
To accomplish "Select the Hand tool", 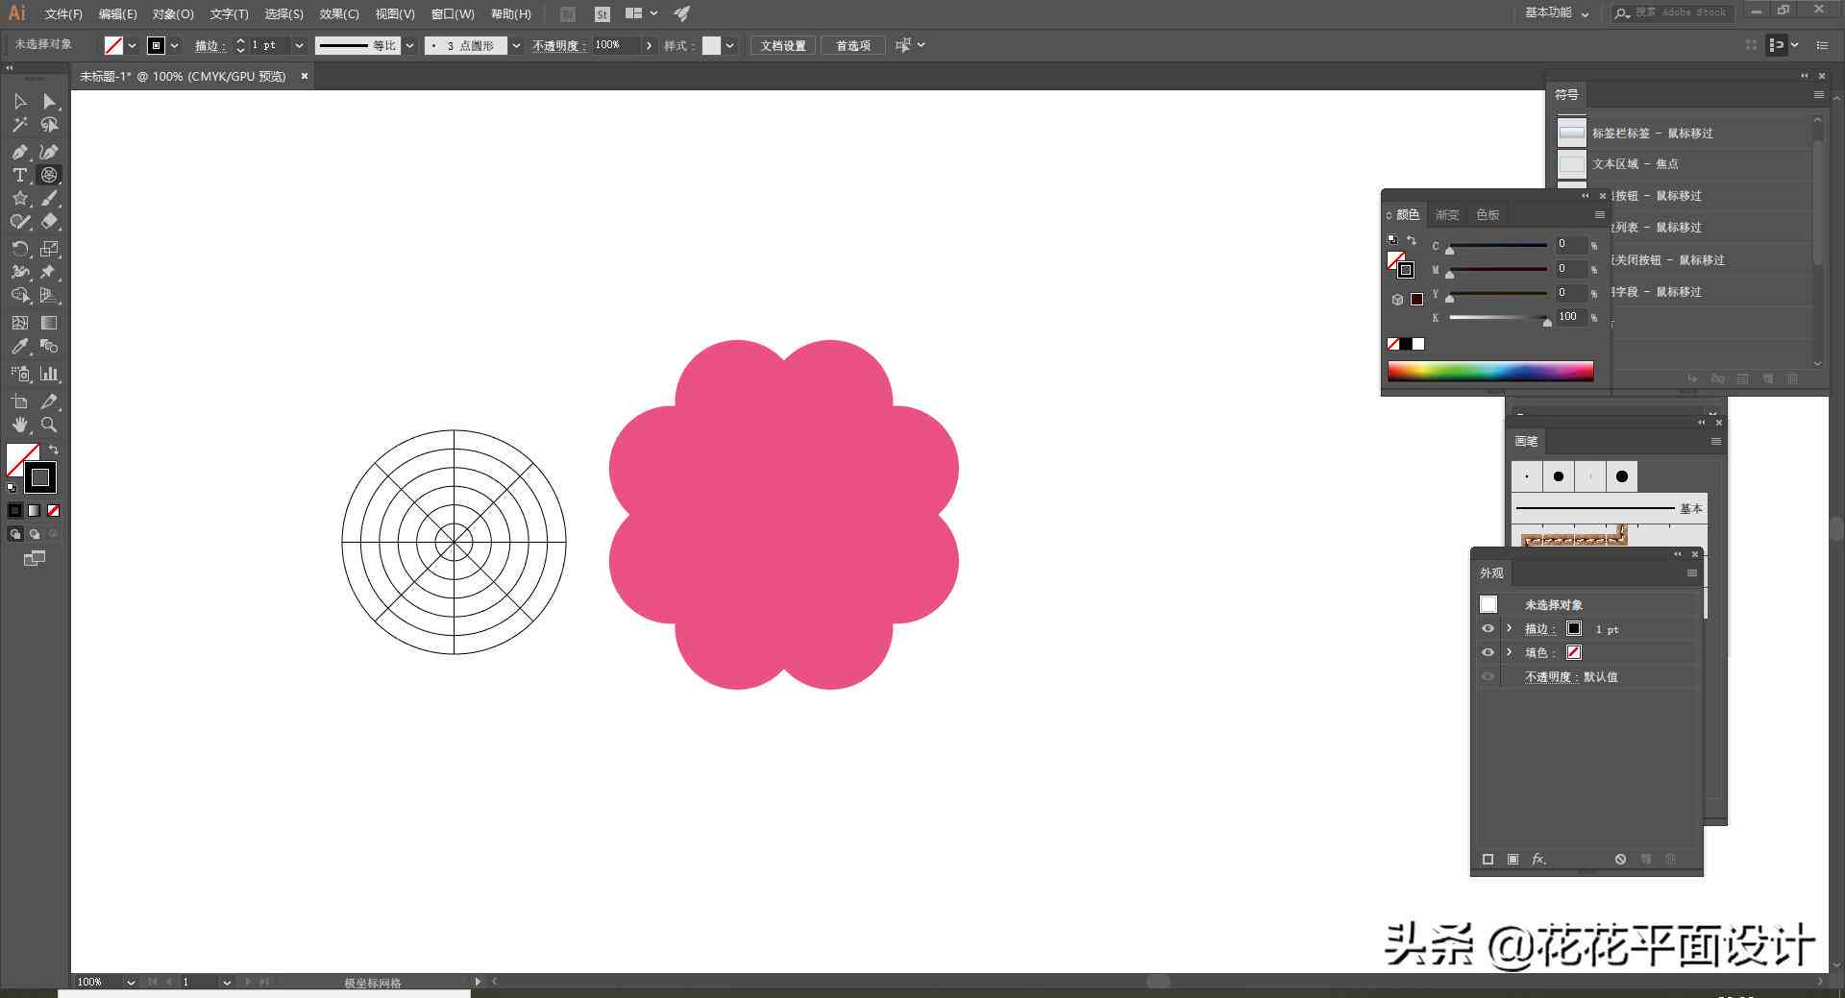I will (x=19, y=425).
